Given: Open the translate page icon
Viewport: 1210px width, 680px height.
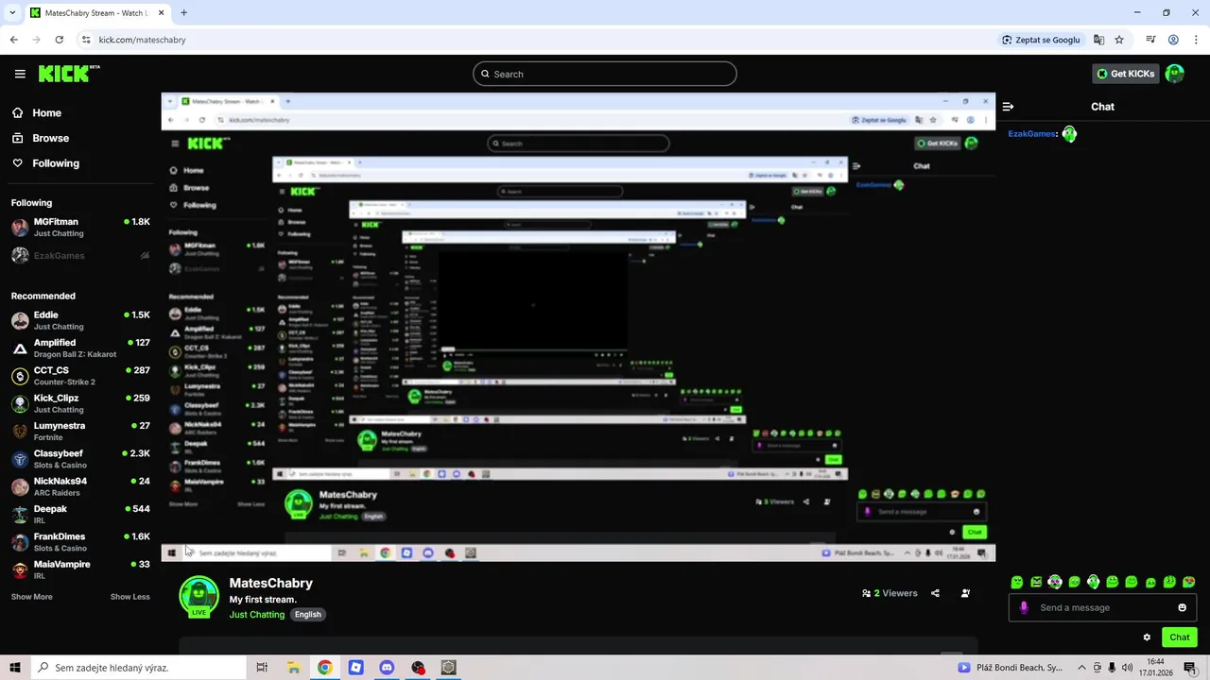Looking at the screenshot, I should click(x=1098, y=40).
